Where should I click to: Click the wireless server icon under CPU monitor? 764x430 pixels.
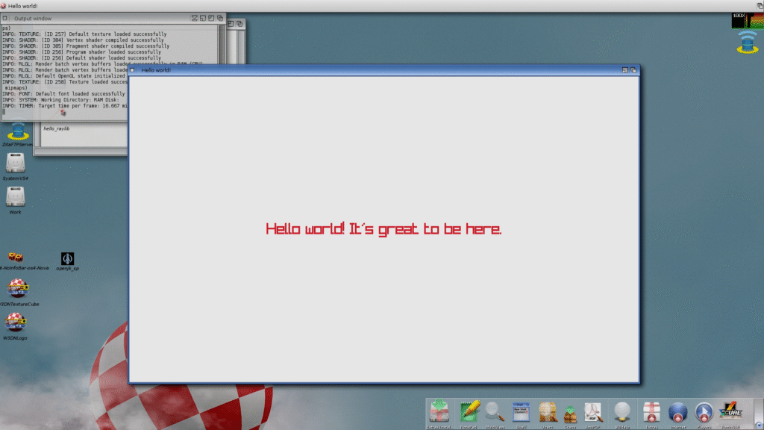[x=748, y=43]
